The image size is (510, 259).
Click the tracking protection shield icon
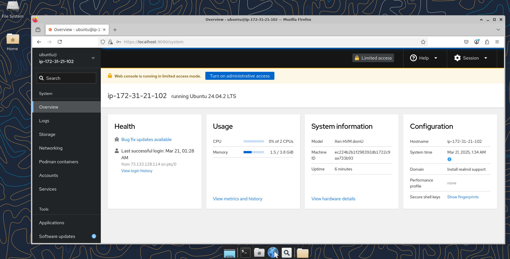pyautogui.click(x=103, y=42)
